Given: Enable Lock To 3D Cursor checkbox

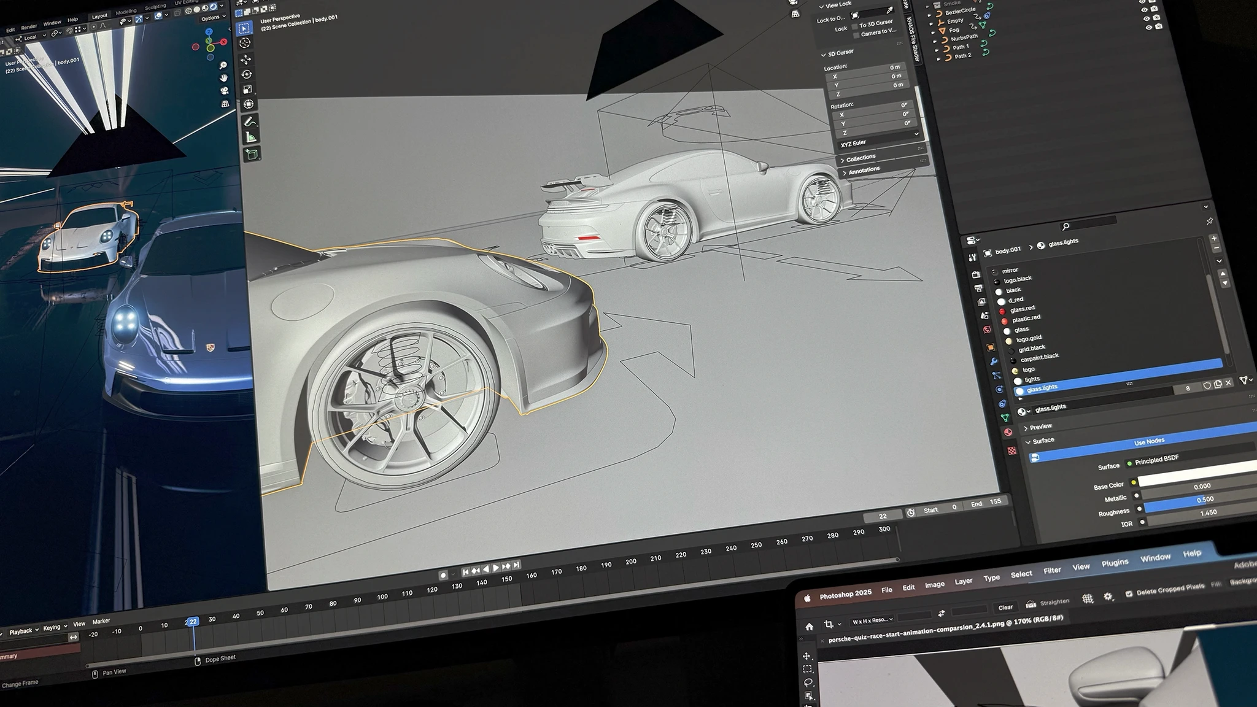Looking at the screenshot, I should pos(855,26).
